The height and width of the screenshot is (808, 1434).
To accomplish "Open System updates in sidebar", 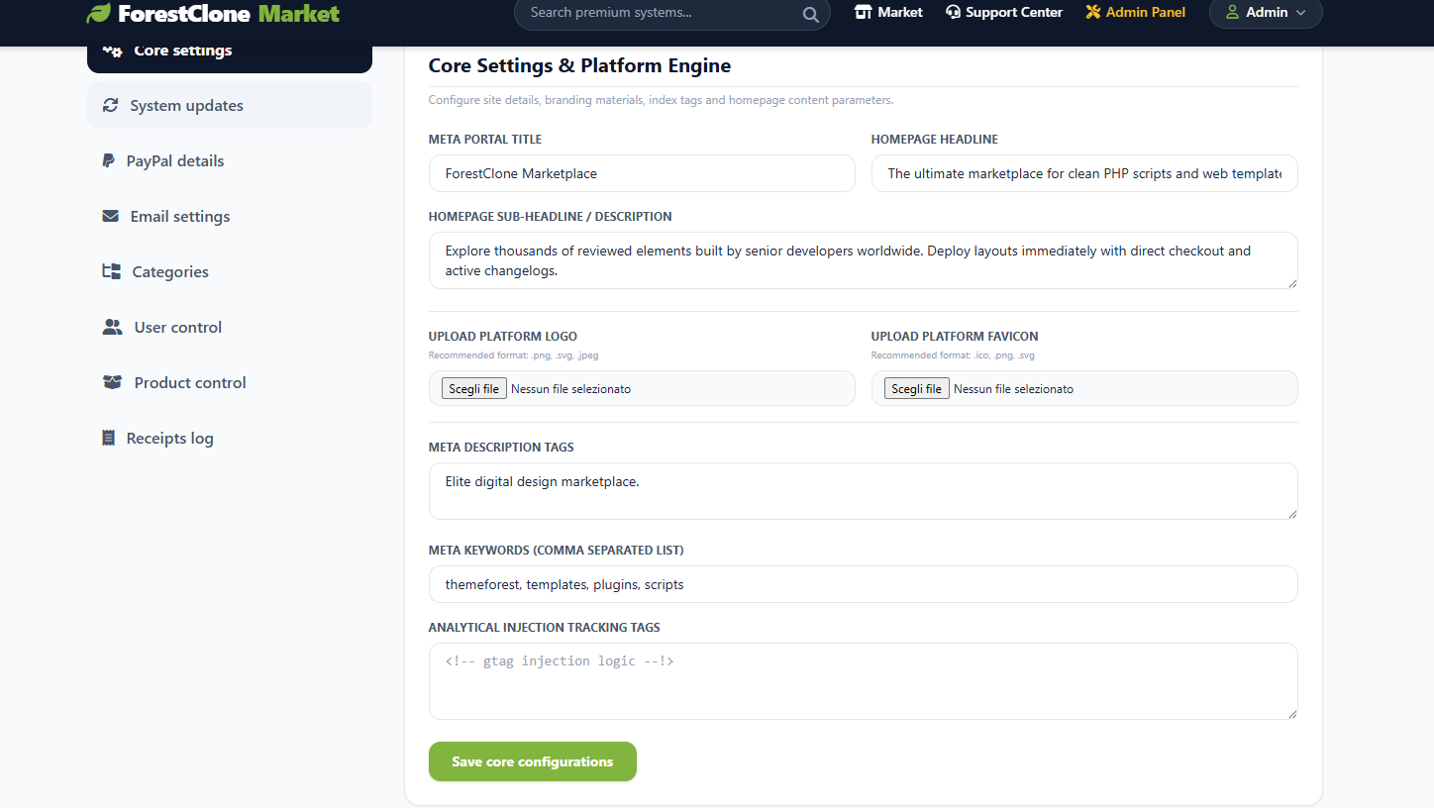I will pyautogui.click(x=230, y=105).
